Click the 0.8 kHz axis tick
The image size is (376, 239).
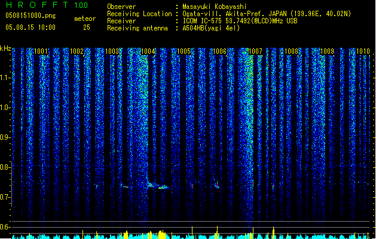point(5,167)
